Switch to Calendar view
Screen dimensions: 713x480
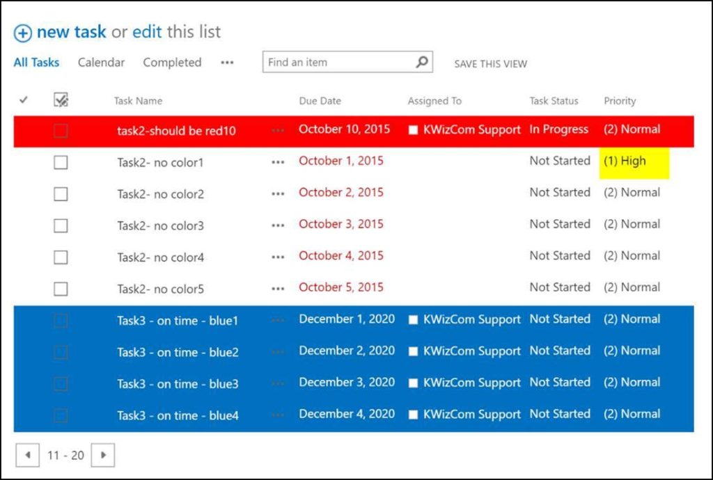[x=101, y=62]
